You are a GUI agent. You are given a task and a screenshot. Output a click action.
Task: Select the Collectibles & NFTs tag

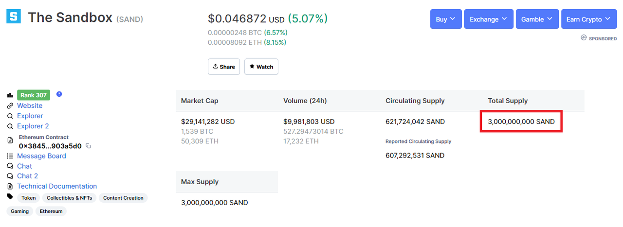(69, 198)
